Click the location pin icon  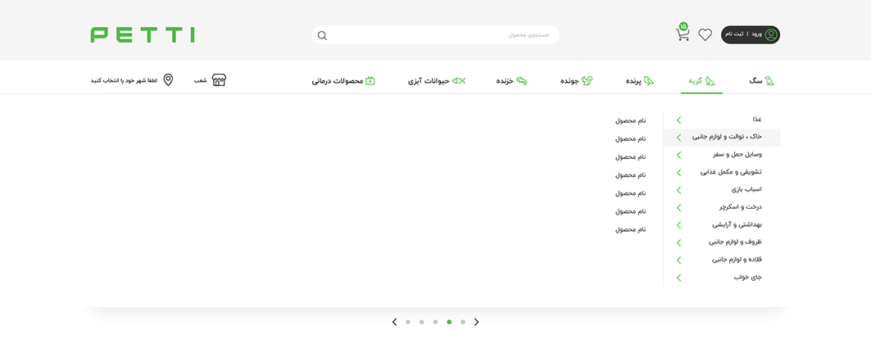168,80
